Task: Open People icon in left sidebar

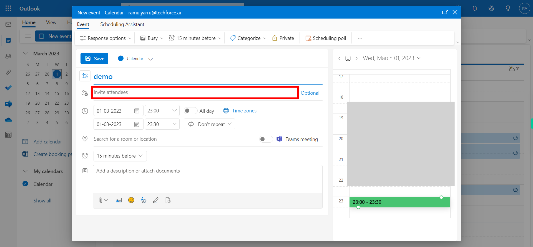Action: coord(8,56)
